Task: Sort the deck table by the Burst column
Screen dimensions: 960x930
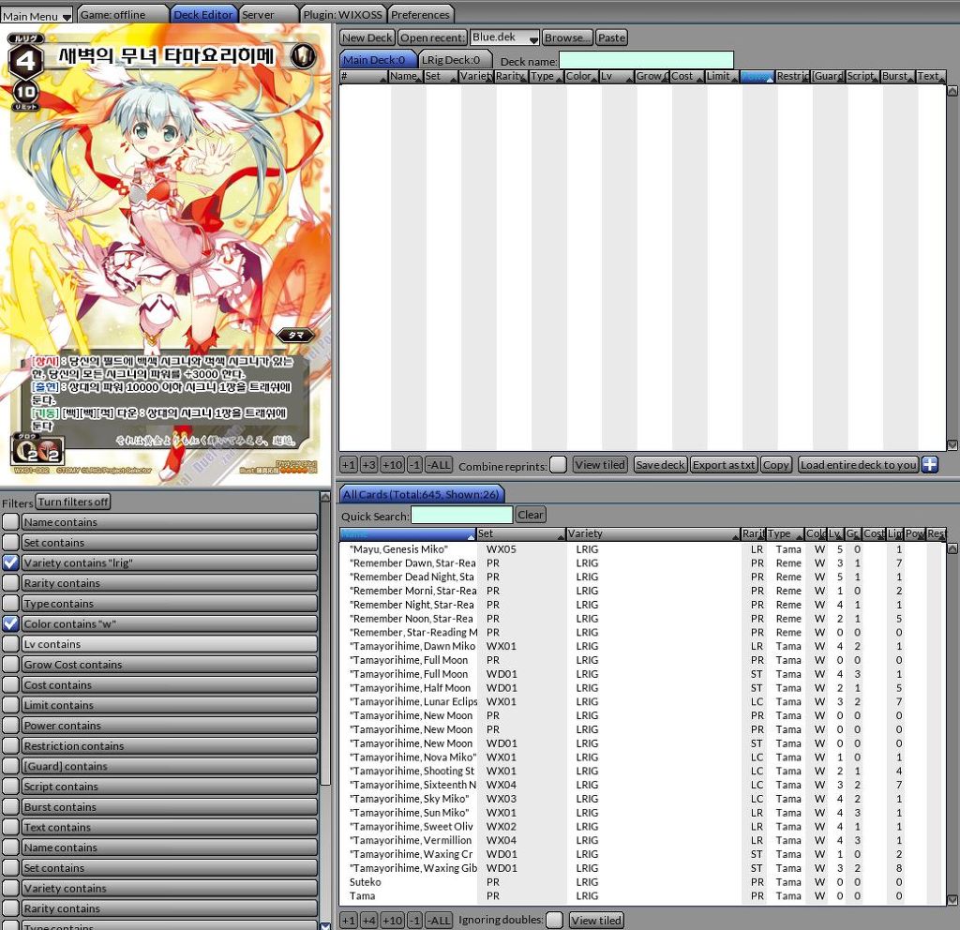Action: [x=898, y=77]
